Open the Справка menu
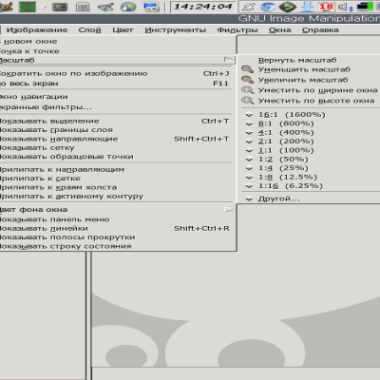The image size is (380, 380). (x=320, y=30)
